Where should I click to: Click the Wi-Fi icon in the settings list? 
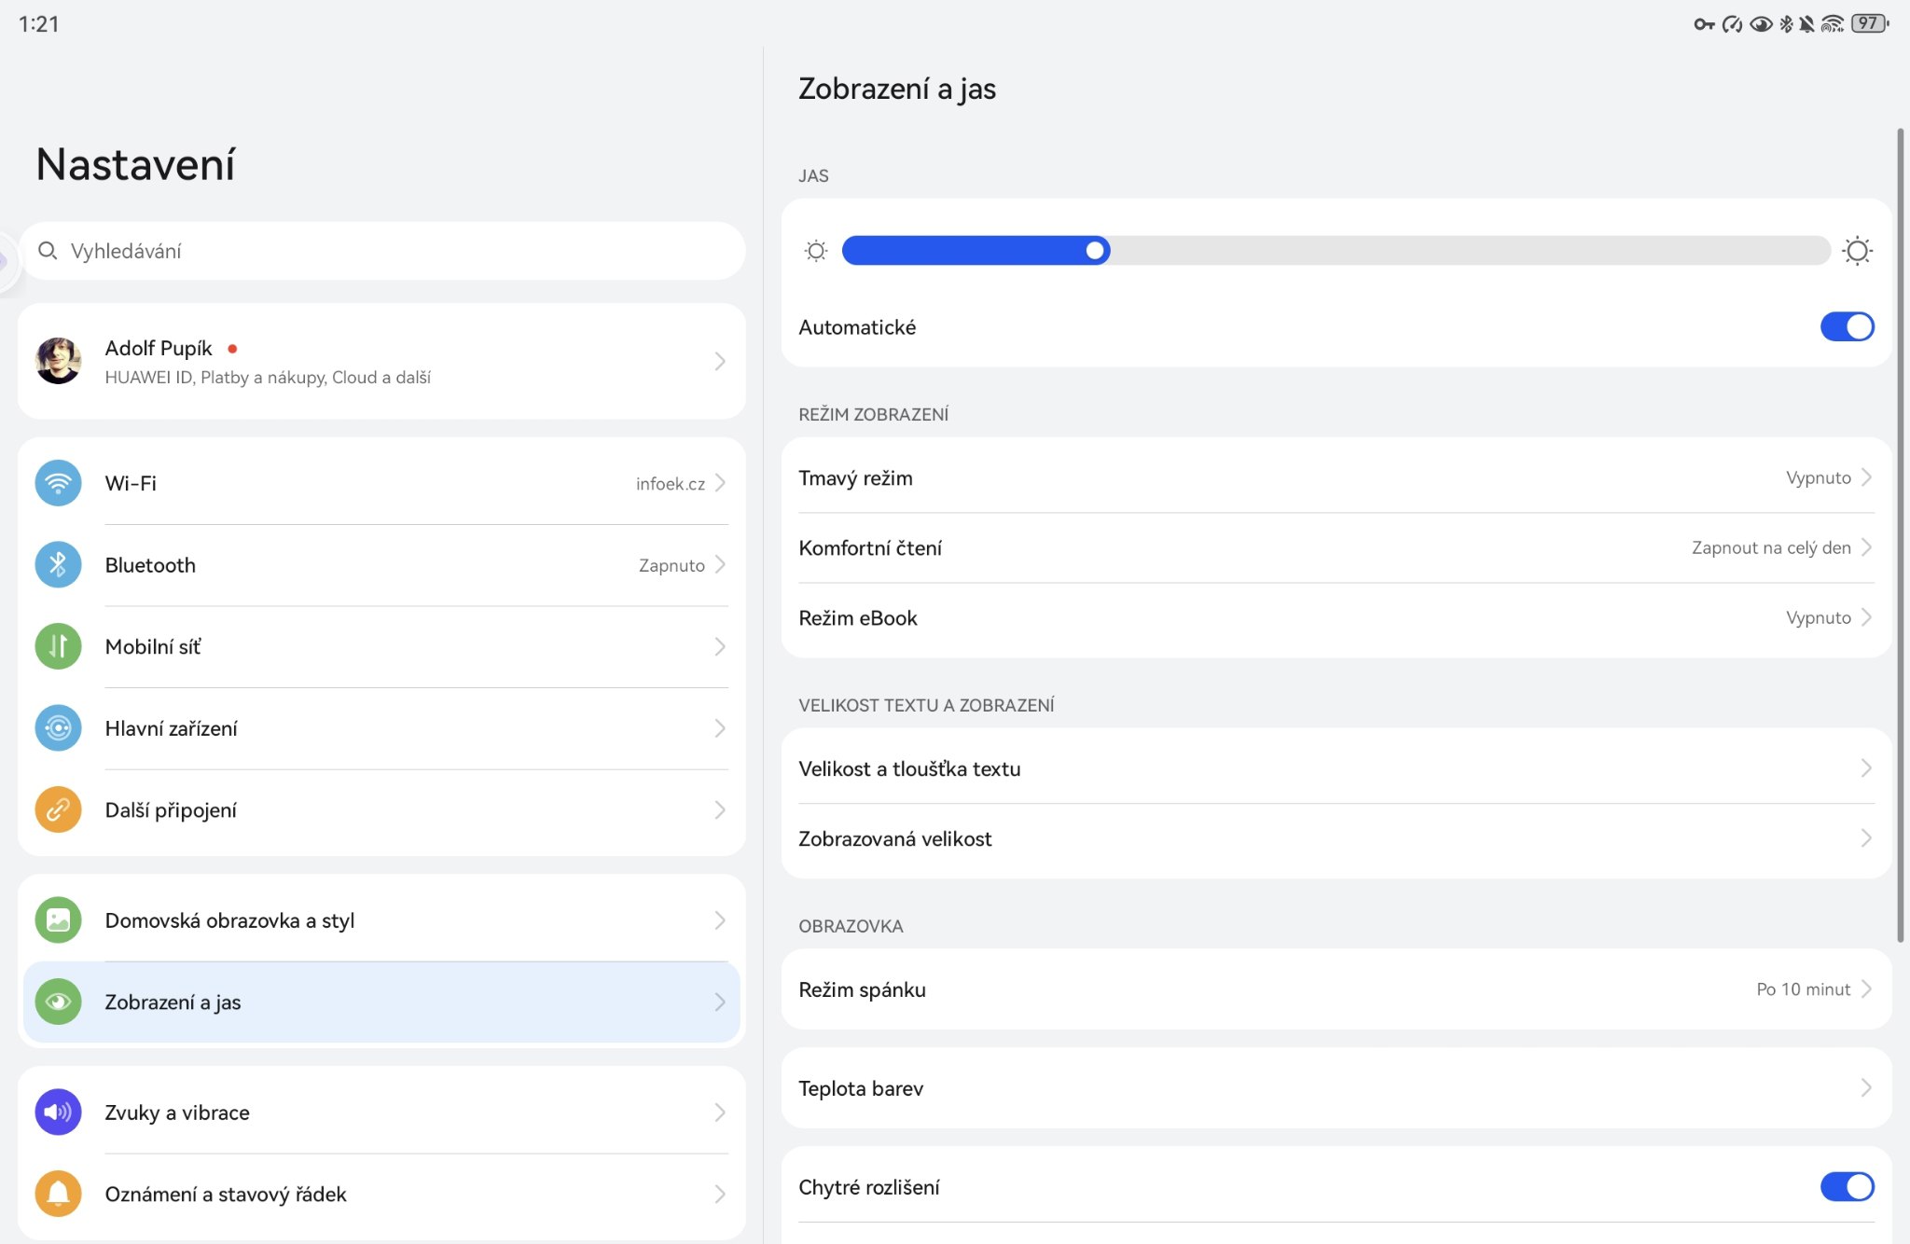click(x=58, y=483)
